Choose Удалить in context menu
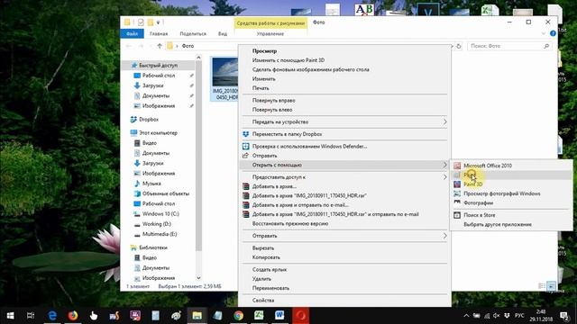This screenshot has width=577, height=324. coord(261,279)
